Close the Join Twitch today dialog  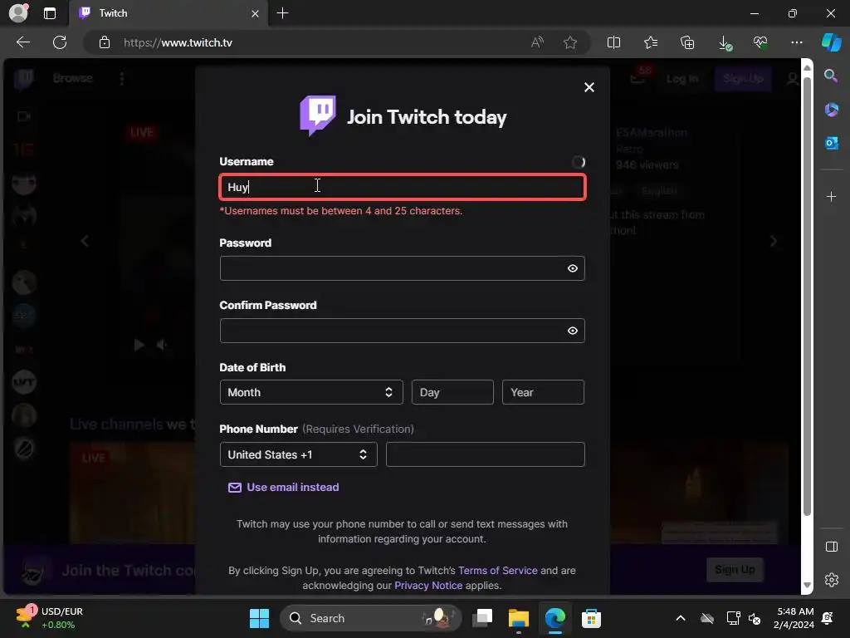[589, 87]
